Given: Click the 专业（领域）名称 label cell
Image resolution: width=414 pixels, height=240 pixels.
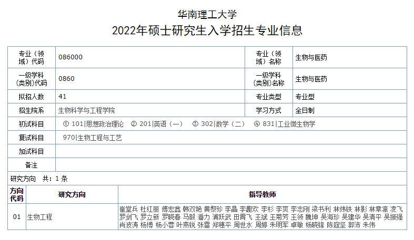Looking at the screenshot, I should coord(269,57).
